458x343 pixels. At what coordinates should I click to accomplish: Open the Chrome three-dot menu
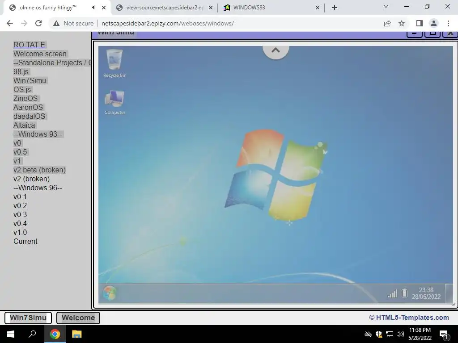click(x=448, y=23)
